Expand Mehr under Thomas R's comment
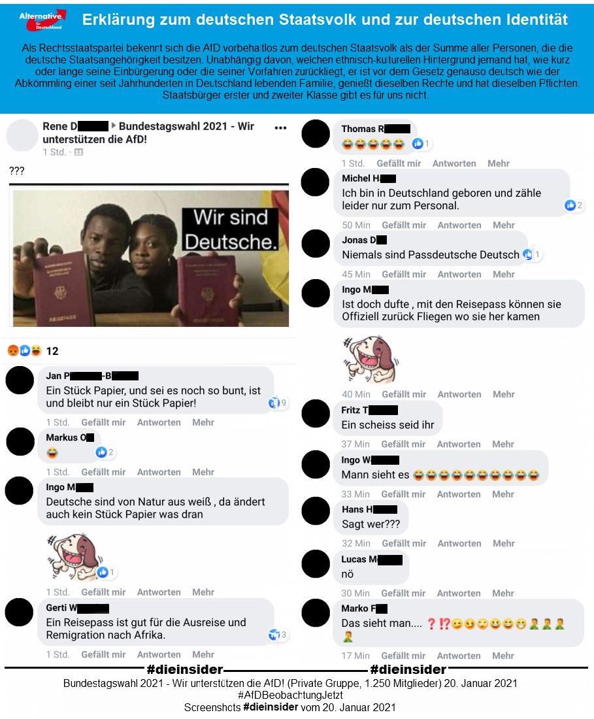The image size is (594, 719). coord(498,163)
